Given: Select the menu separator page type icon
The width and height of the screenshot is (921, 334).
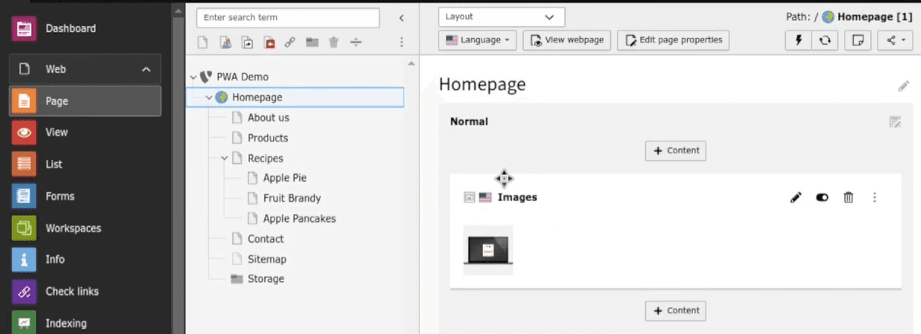Looking at the screenshot, I should 356,43.
